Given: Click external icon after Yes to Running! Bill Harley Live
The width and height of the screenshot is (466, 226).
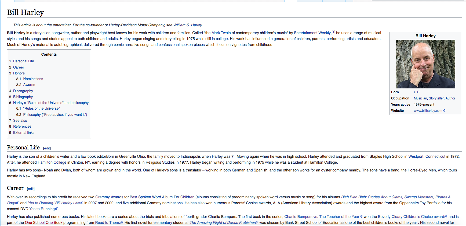Looking at the screenshot, I should point(82,203).
